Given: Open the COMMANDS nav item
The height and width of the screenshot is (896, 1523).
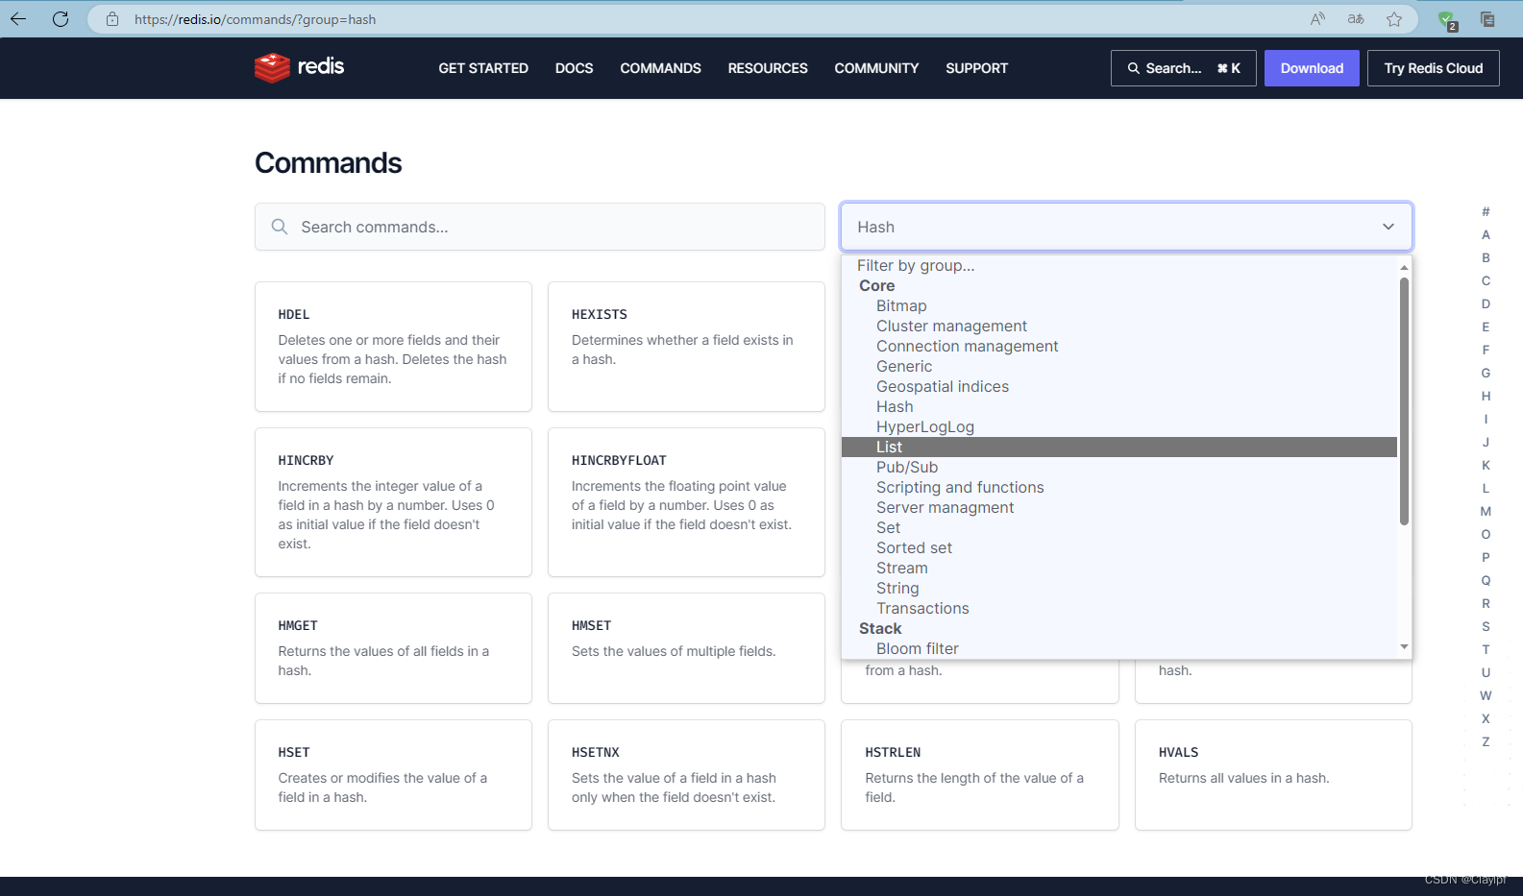Looking at the screenshot, I should point(660,68).
